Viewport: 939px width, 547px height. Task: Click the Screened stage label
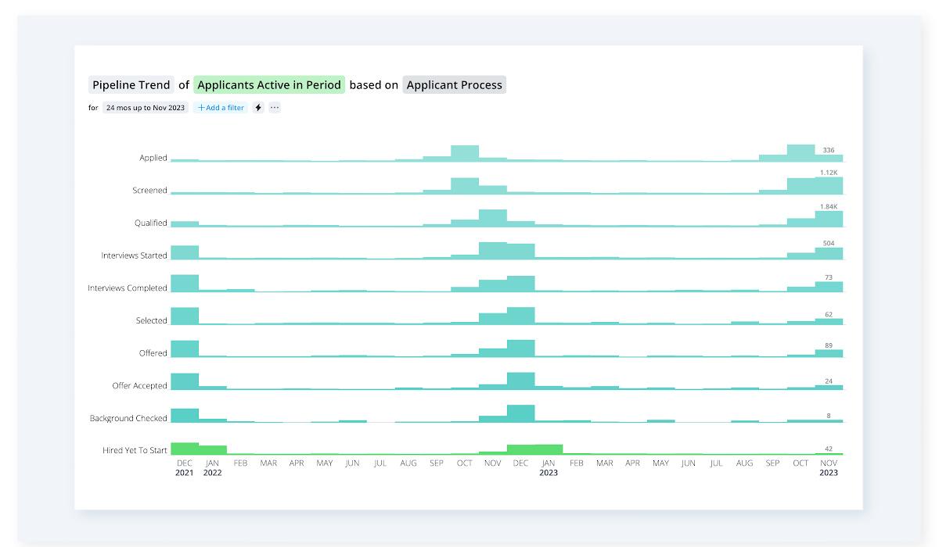149,191
